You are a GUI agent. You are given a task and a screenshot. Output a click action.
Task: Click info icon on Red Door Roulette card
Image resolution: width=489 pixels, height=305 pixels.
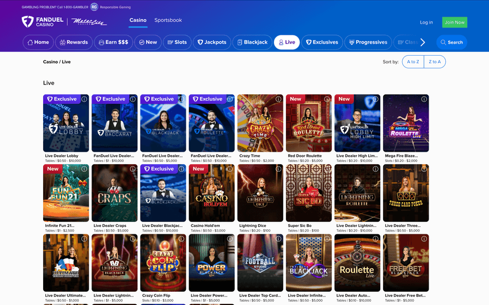click(327, 99)
